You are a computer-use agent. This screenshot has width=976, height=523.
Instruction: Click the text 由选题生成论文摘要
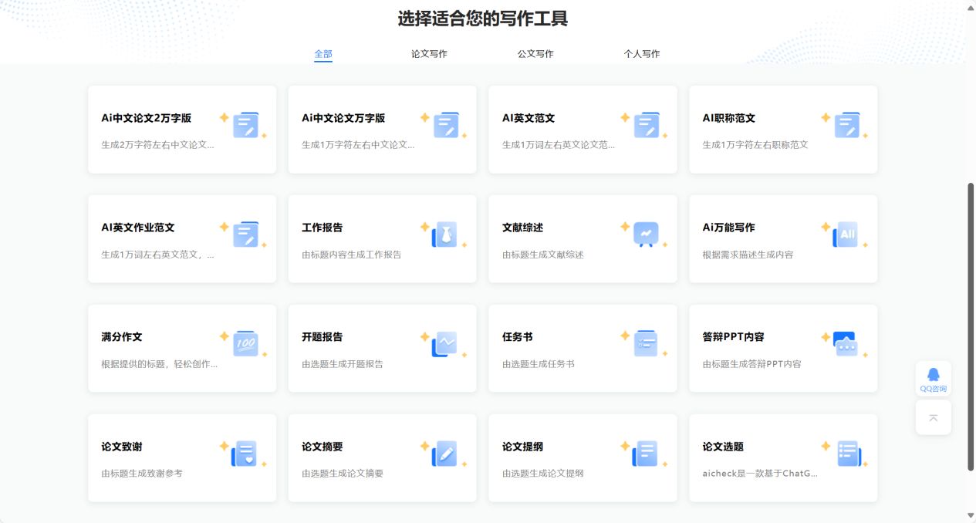(343, 473)
